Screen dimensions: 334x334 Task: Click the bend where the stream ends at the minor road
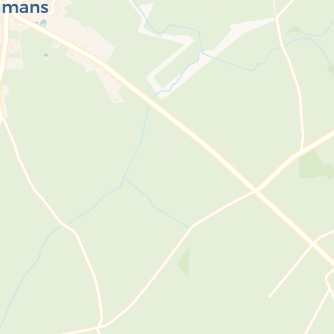(190, 228)
